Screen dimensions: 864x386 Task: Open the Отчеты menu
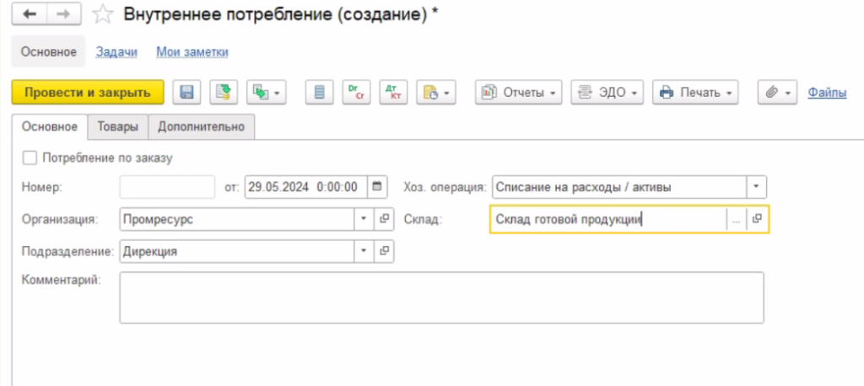[x=520, y=93]
